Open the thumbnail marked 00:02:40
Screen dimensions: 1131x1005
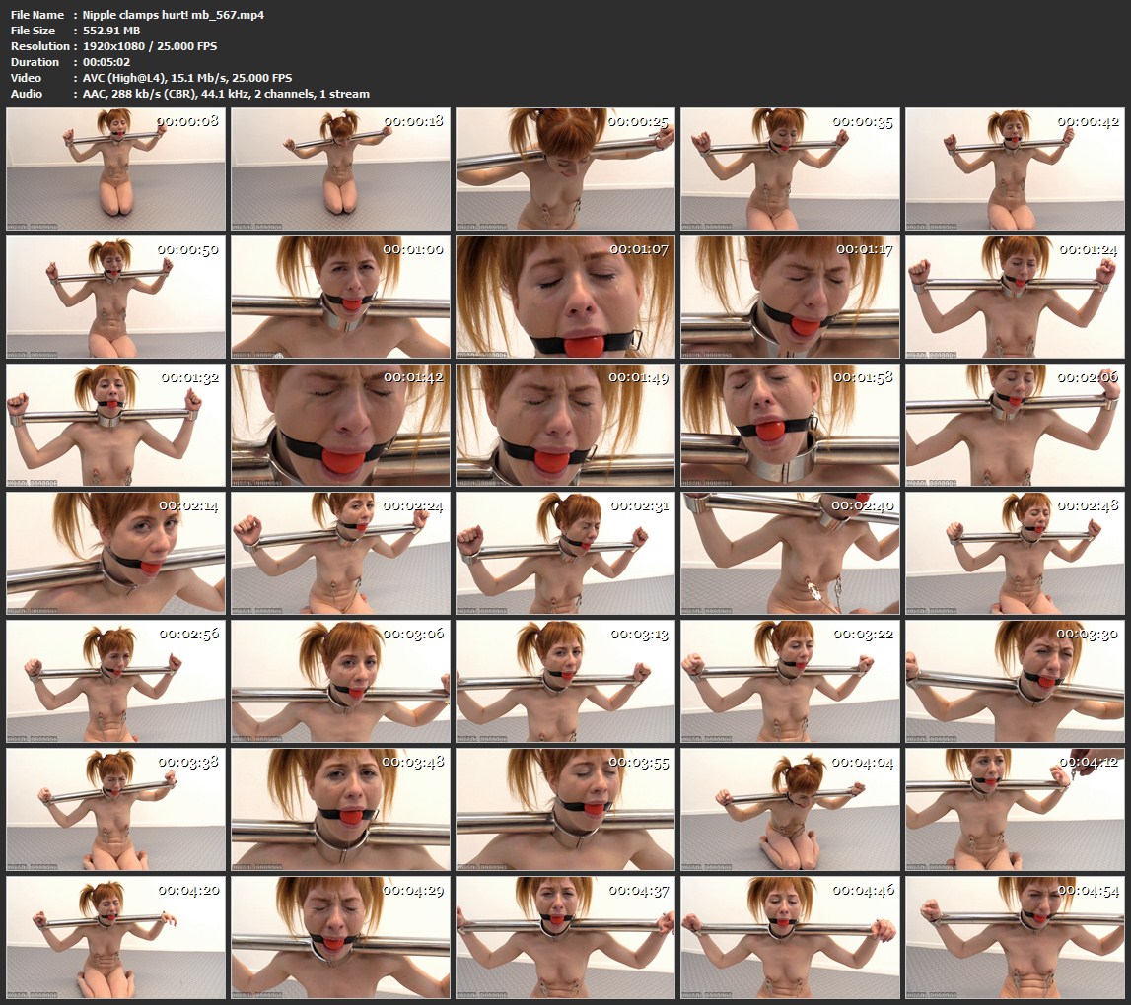pos(790,554)
